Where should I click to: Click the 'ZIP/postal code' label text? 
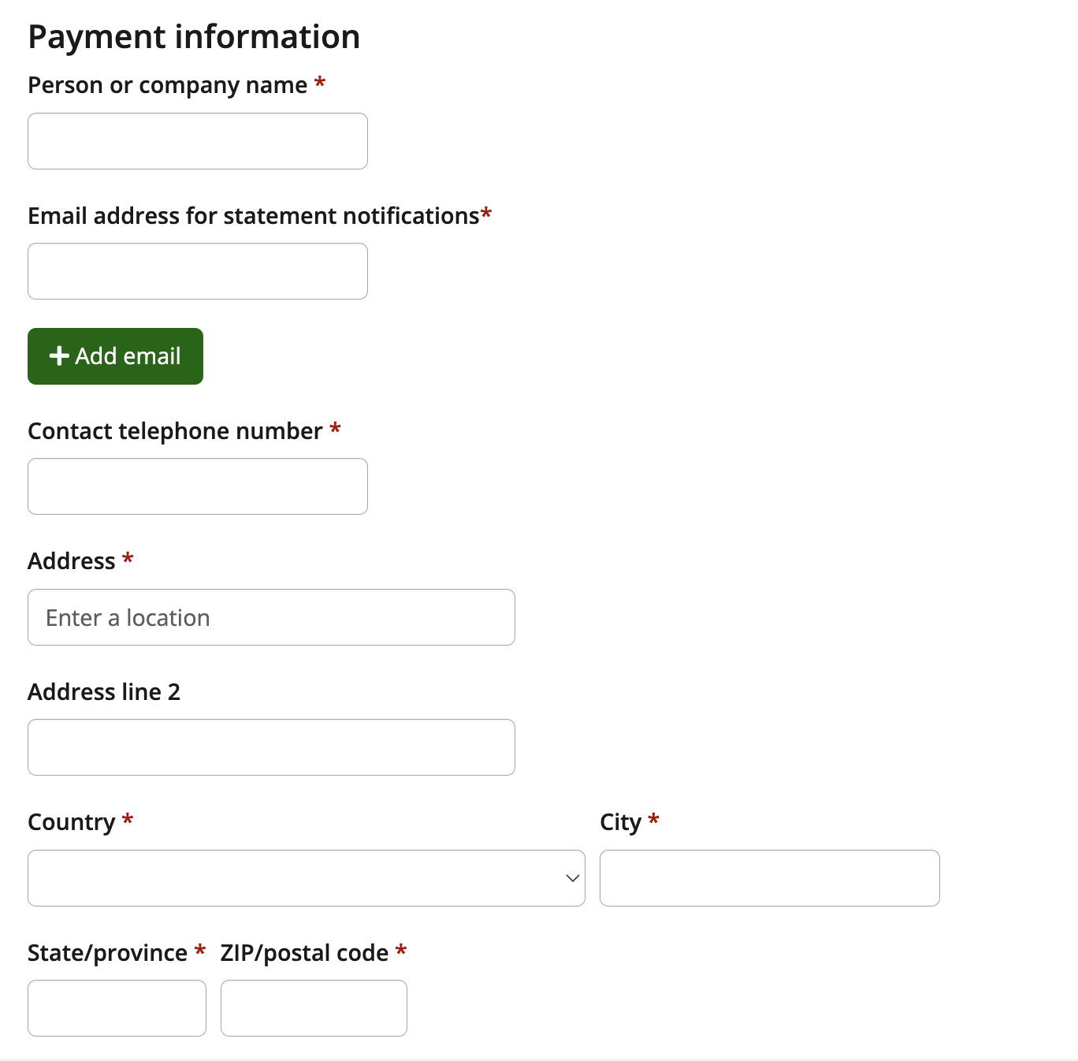[x=304, y=953]
